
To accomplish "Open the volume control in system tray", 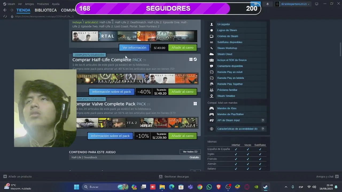I will click(314, 187).
